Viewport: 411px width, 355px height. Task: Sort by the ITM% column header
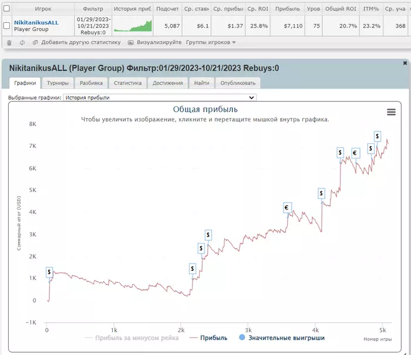click(371, 9)
